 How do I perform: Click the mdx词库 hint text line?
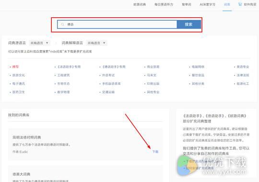(50, 52)
